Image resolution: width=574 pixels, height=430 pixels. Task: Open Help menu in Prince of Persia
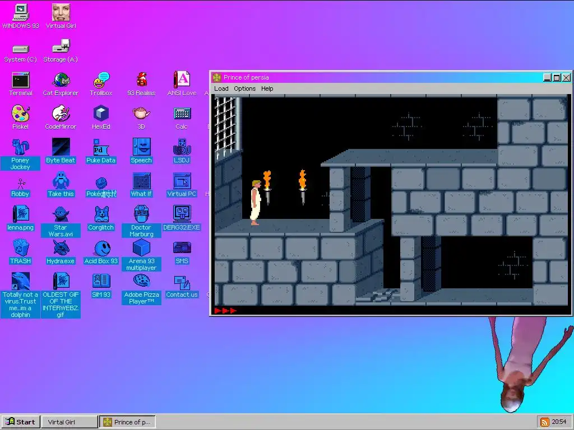click(267, 88)
